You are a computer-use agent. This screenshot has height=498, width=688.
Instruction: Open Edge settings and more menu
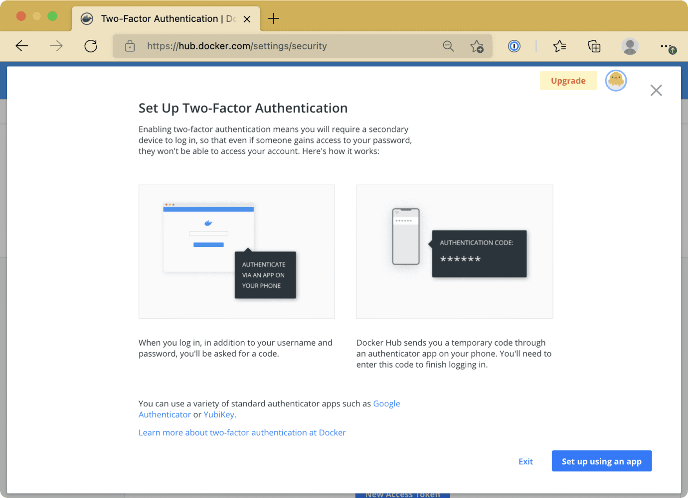click(668, 47)
